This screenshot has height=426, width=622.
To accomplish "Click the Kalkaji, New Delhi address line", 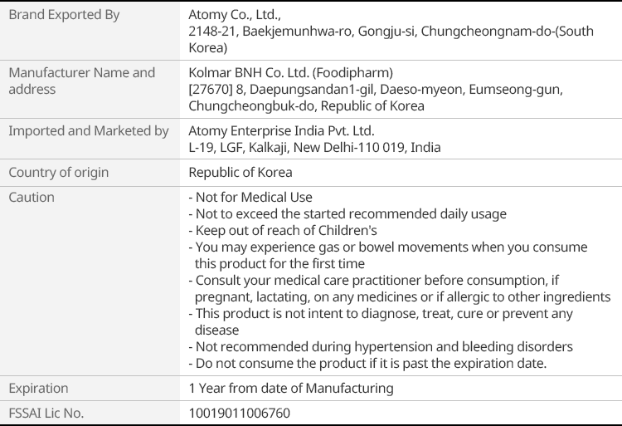I will tap(314, 148).
